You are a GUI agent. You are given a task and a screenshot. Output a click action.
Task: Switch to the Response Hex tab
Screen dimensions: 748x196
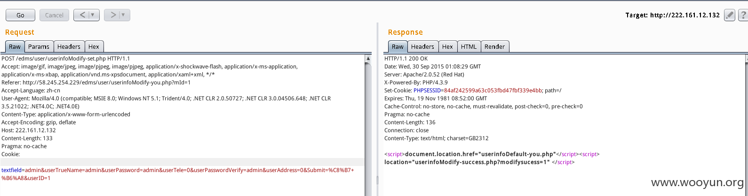coord(447,46)
